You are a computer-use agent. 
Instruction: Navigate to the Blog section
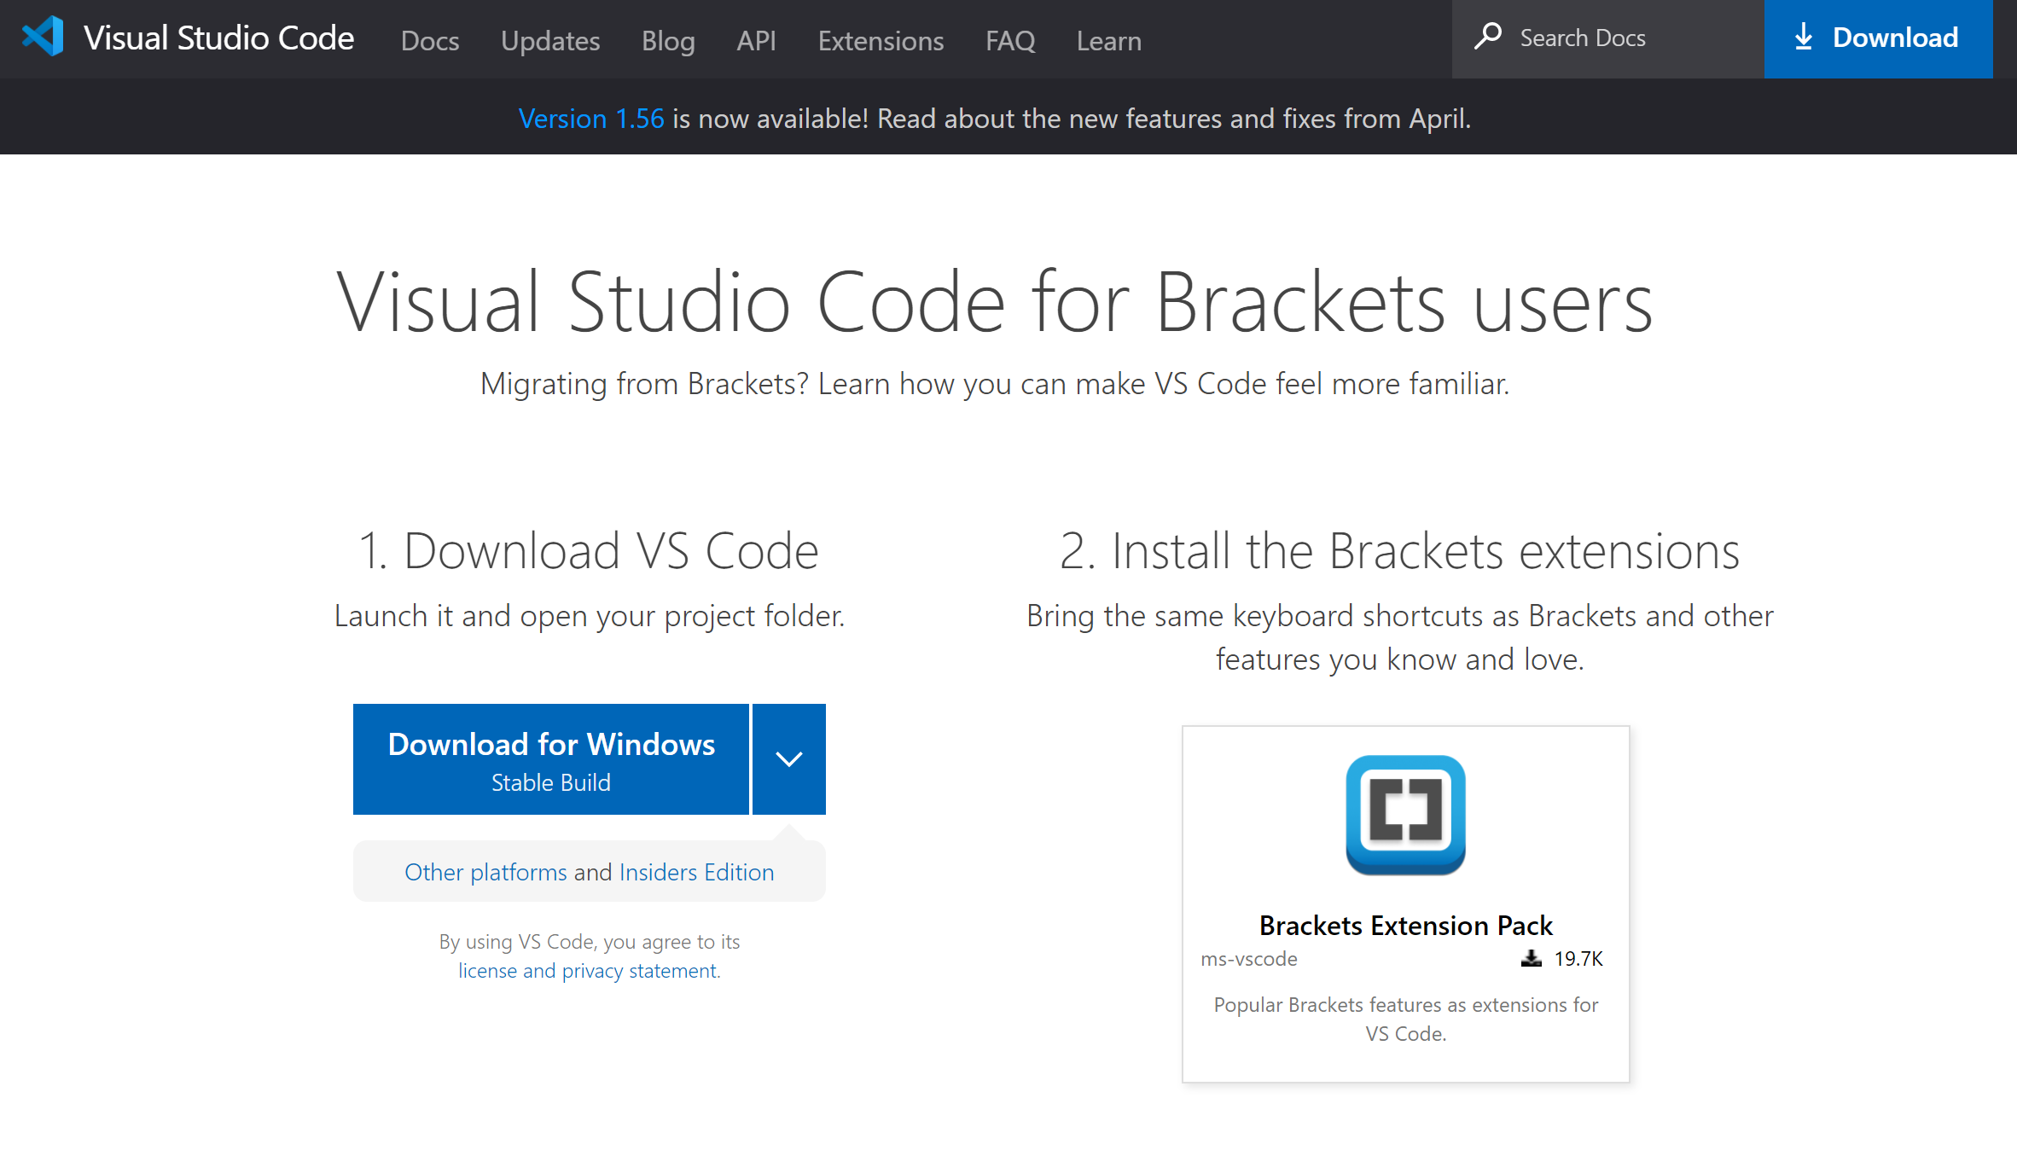point(668,40)
